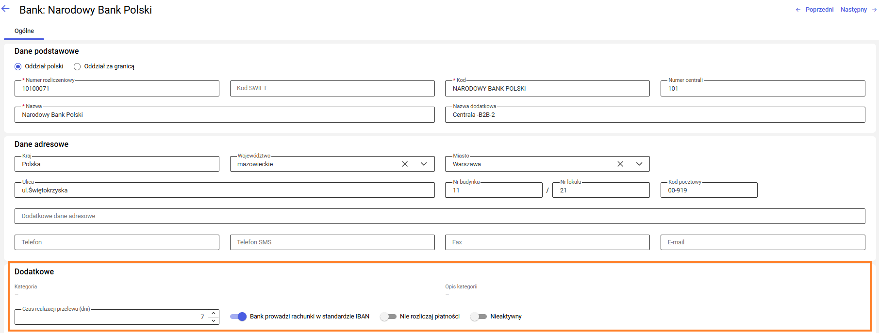Click the Ulica field
The width and height of the screenshot is (879, 333).
pyautogui.click(x=225, y=190)
